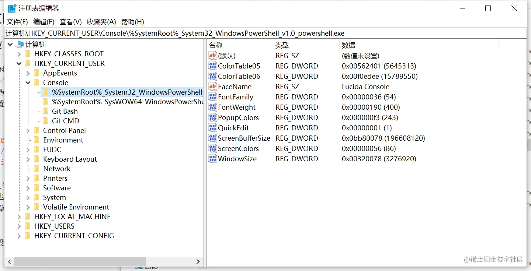531x271 pixels.
Task: Collapse the Console key
Action: pos(28,83)
